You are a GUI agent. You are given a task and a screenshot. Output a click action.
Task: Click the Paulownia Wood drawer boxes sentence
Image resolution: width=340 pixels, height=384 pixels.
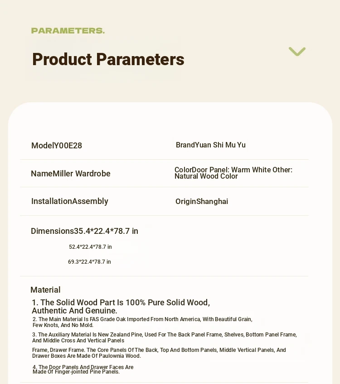click(159, 353)
